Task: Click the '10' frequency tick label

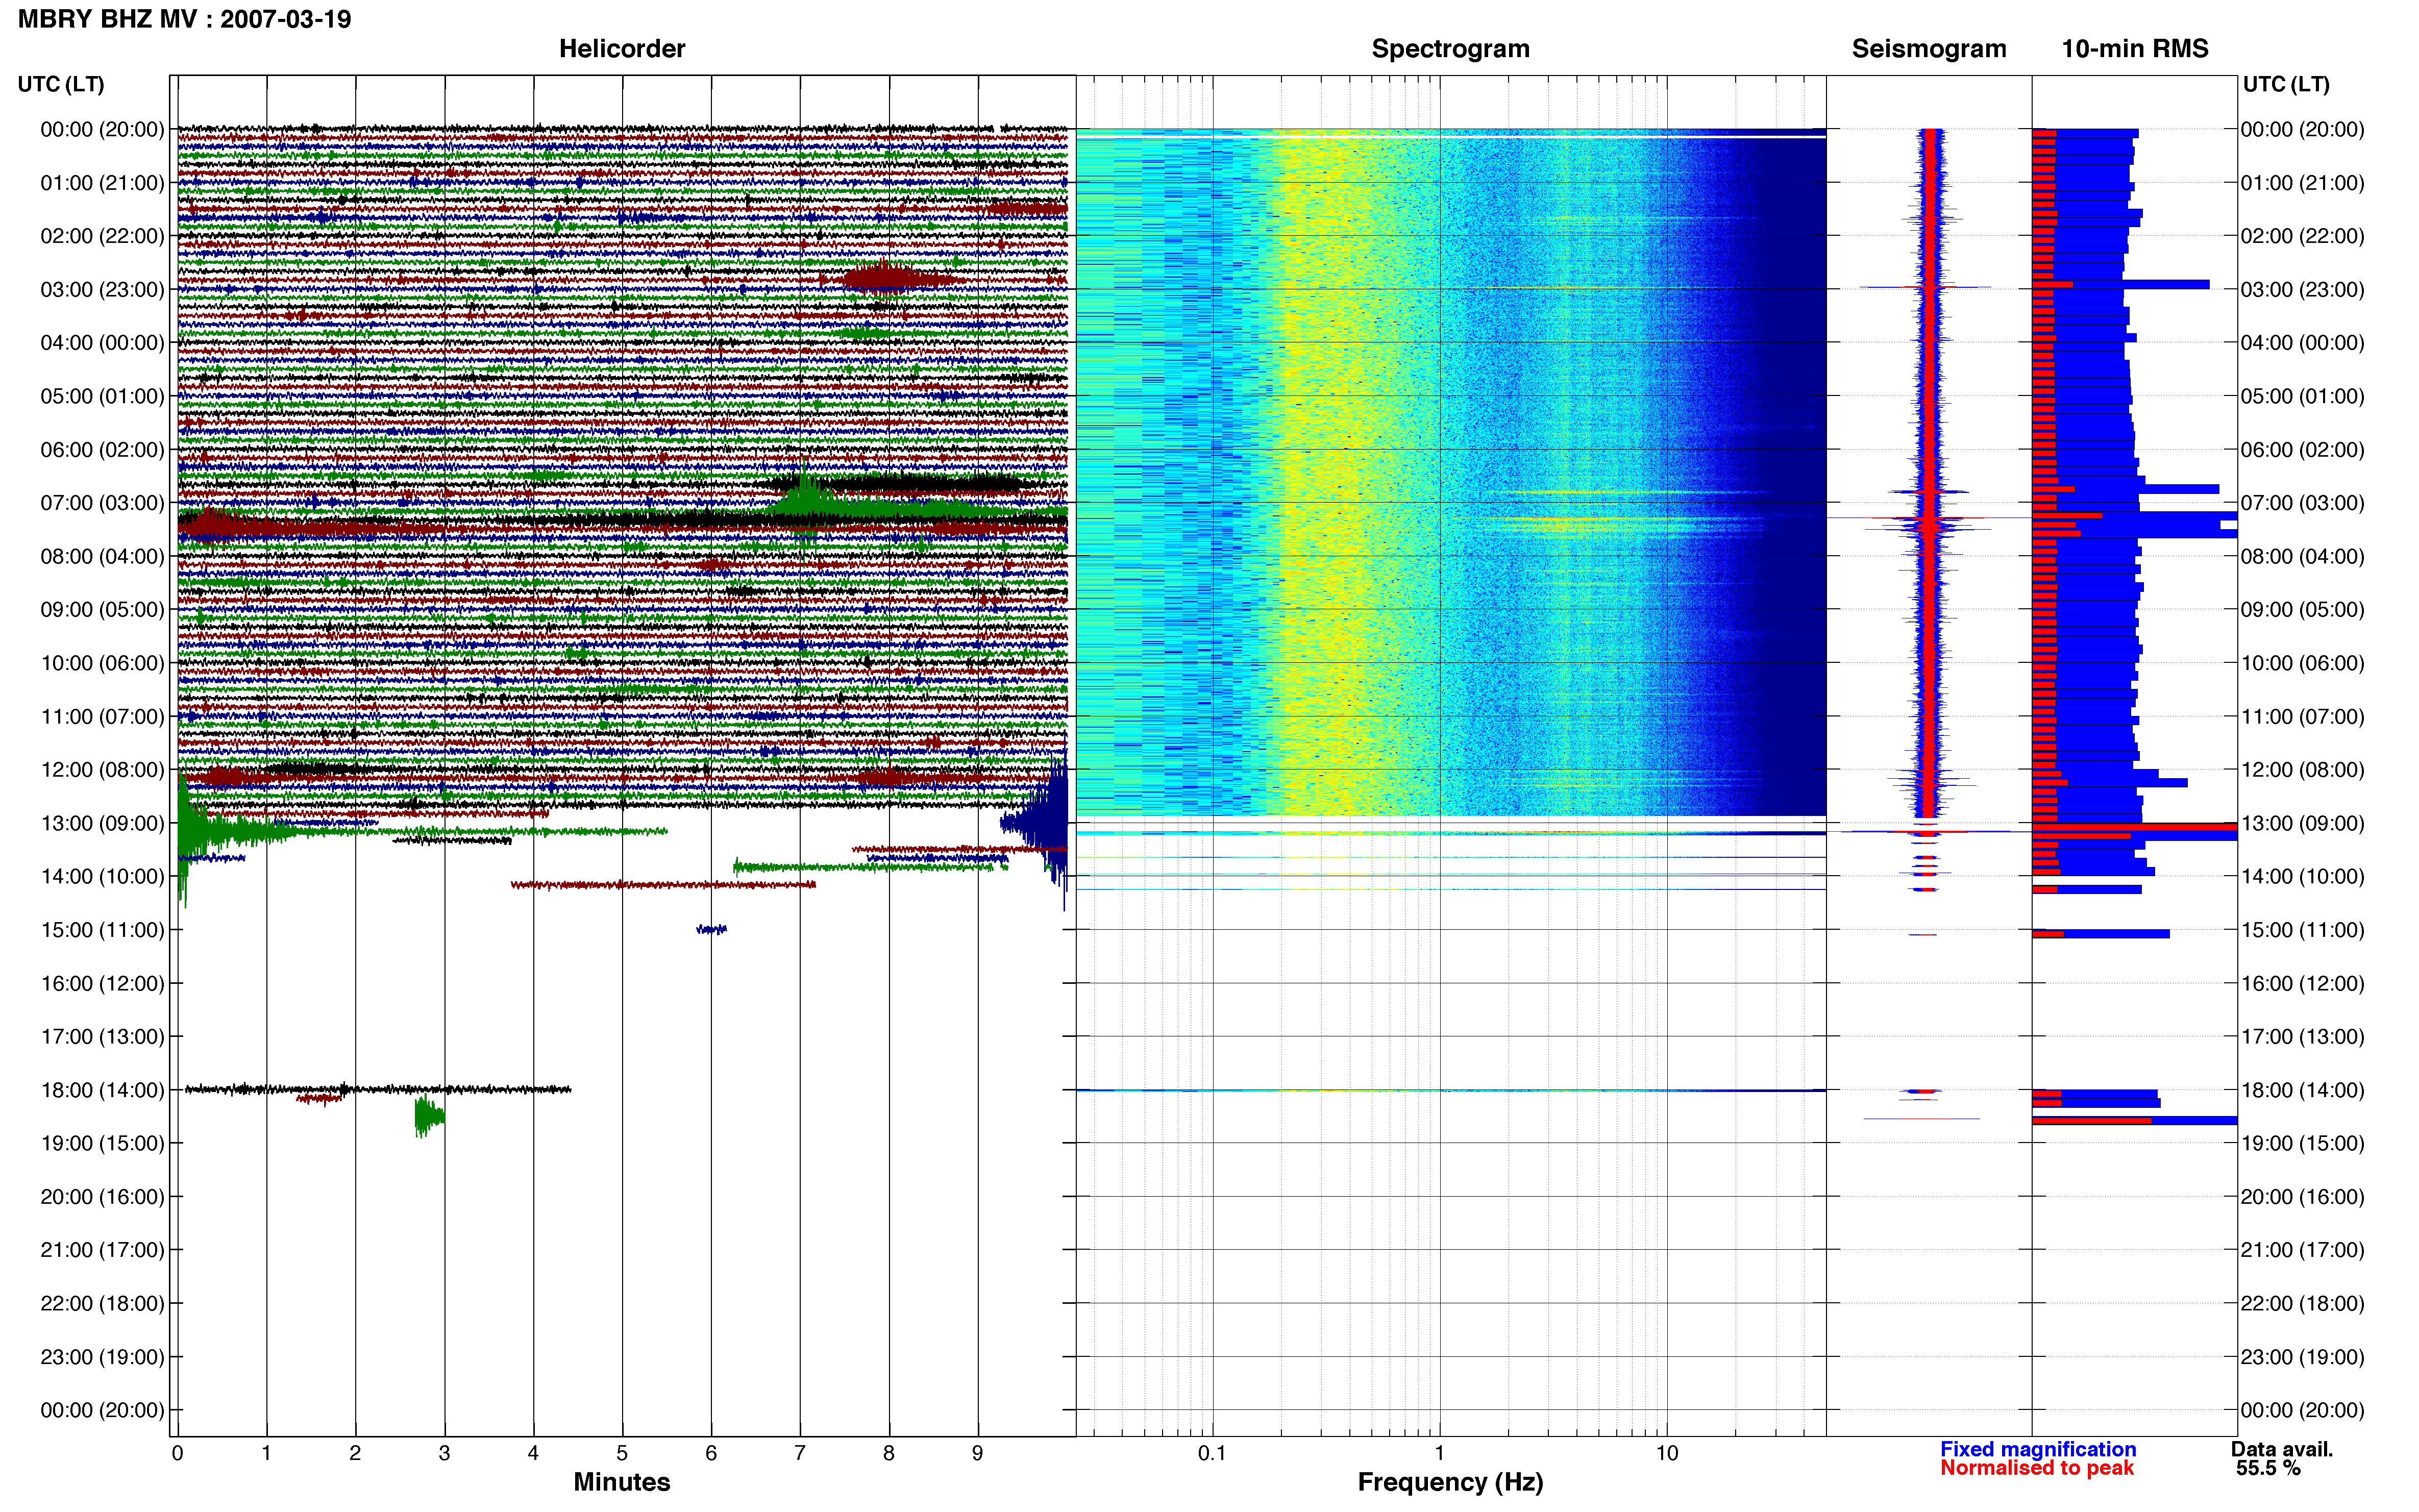Action: pos(1666,1453)
